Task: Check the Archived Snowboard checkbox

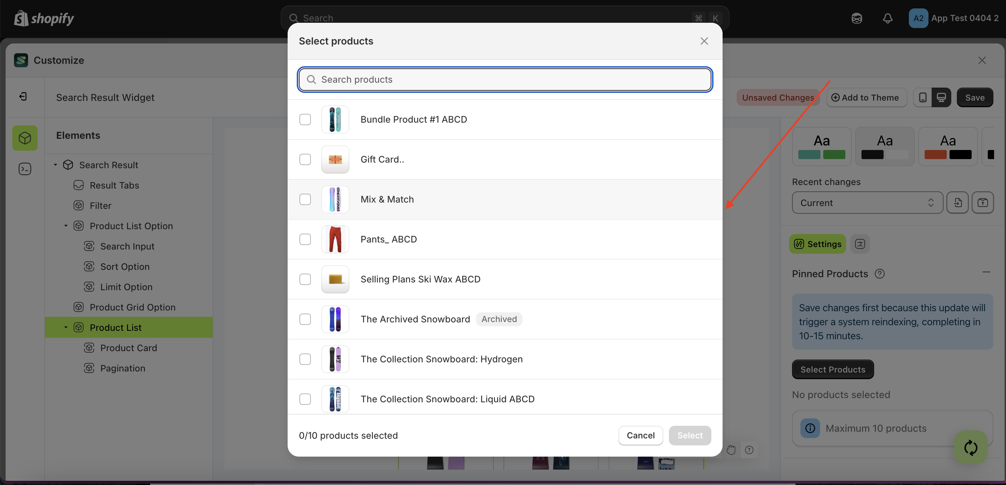Action: pos(305,319)
